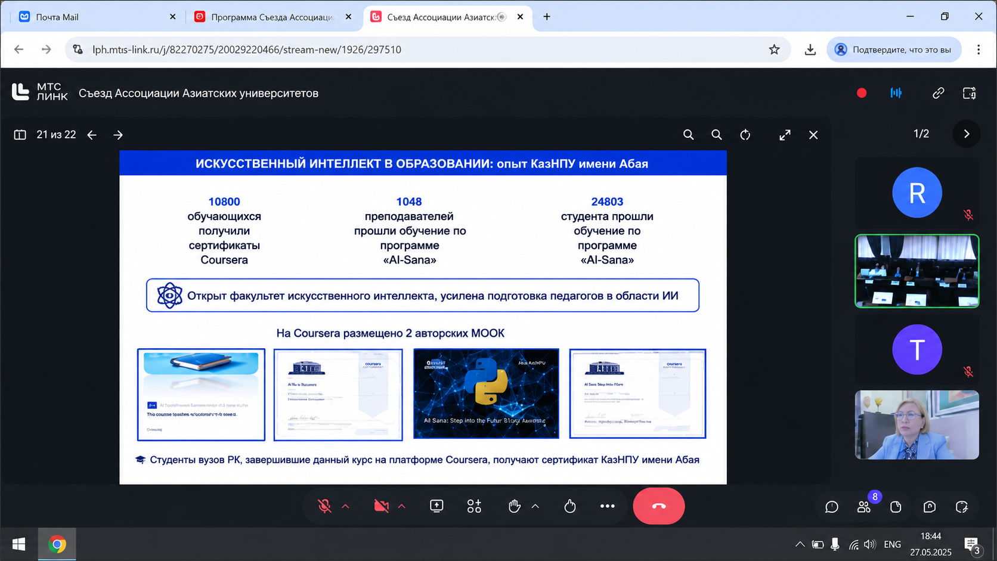Open a new browser tab

(547, 17)
